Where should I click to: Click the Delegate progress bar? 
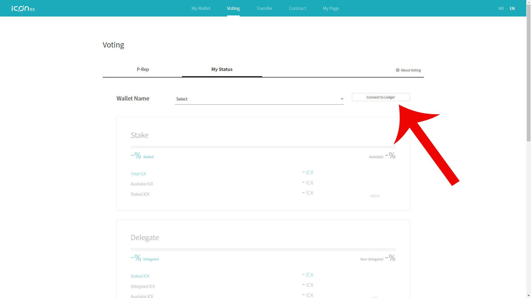tap(263, 249)
